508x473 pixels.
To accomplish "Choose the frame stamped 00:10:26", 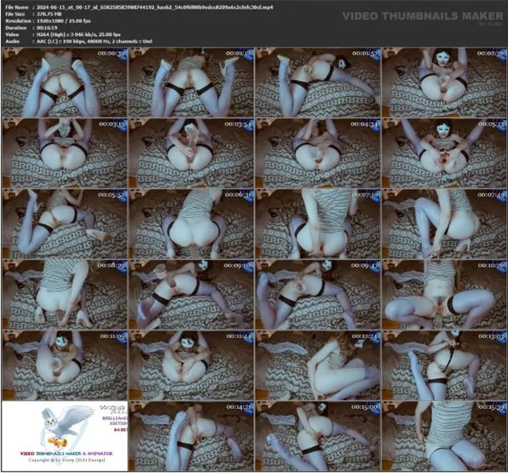I will pos(444,294).
